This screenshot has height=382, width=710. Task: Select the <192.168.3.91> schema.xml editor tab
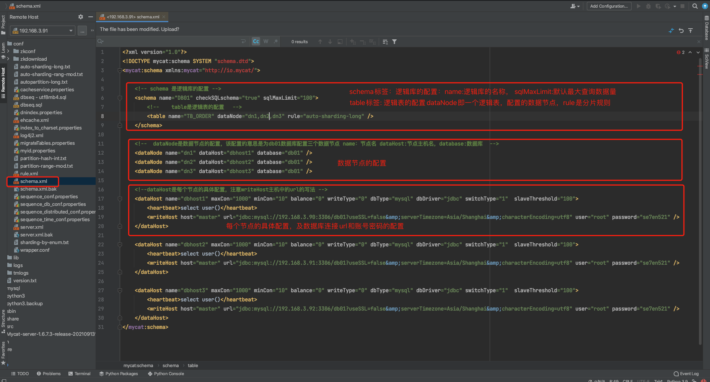click(x=133, y=17)
